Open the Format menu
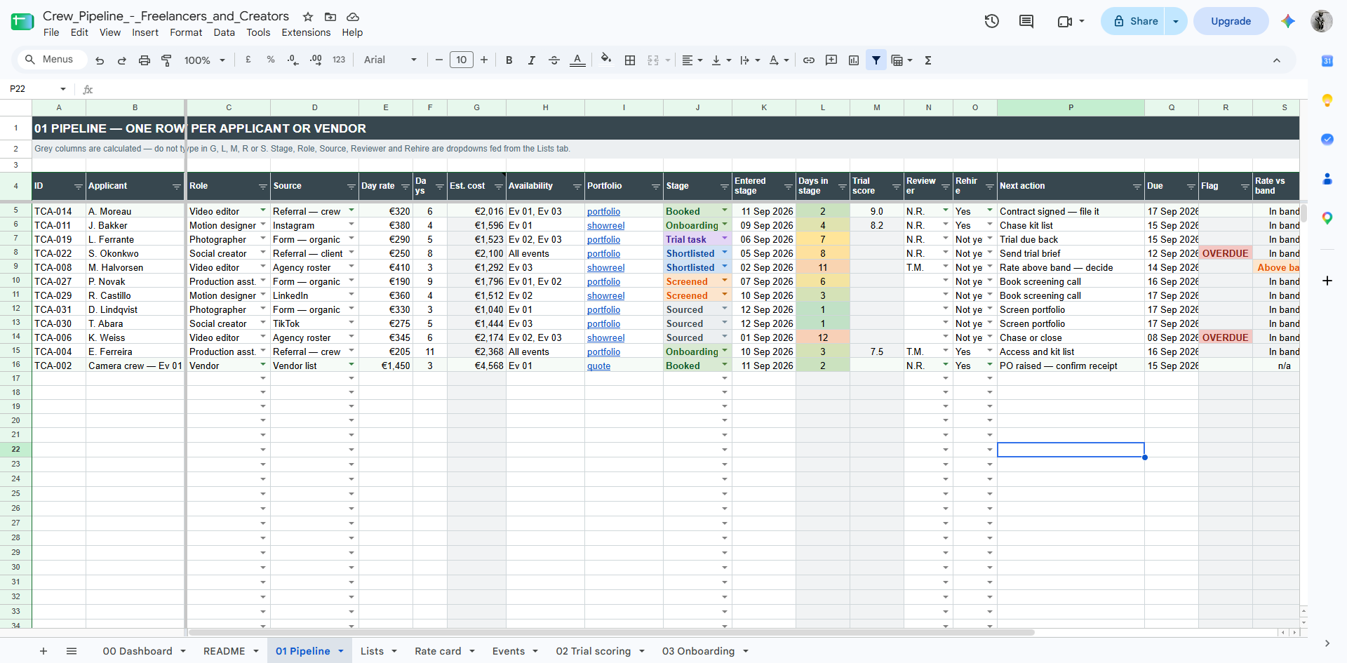Image resolution: width=1347 pixels, height=663 pixels. 186,32
